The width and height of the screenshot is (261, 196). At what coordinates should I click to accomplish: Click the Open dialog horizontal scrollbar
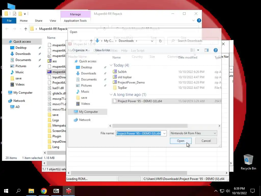[x=150, y=126]
